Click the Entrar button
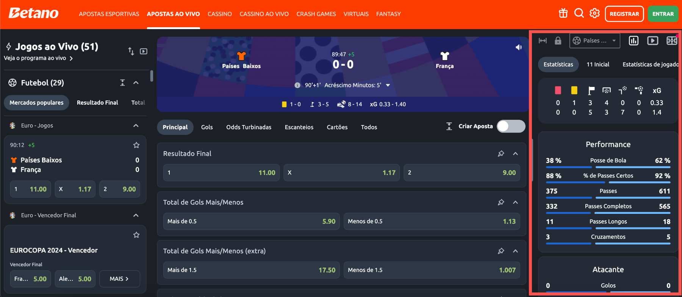The width and height of the screenshot is (682, 297). [x=663, y=14]
